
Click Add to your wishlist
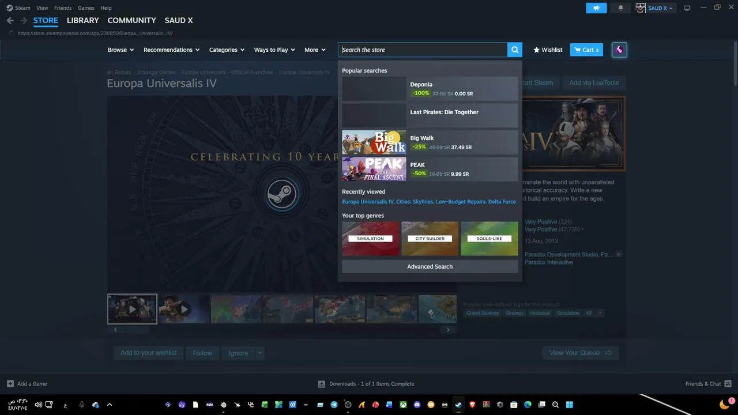coord(149,353)
